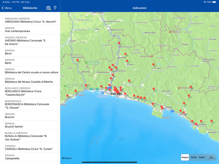Select Mappa map view
This screenshot has height=164, width=219.
click(x=185, y=157)
